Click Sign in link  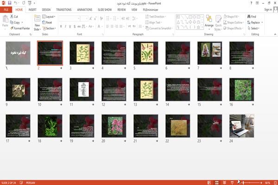click(268, 10)
